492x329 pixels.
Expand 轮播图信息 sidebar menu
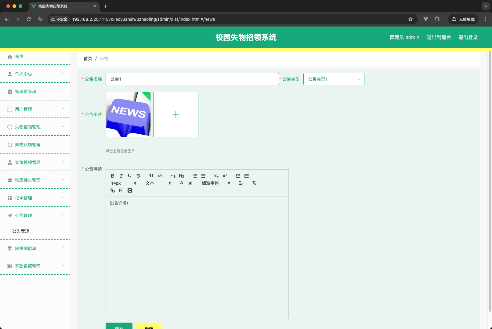[35, 248]
